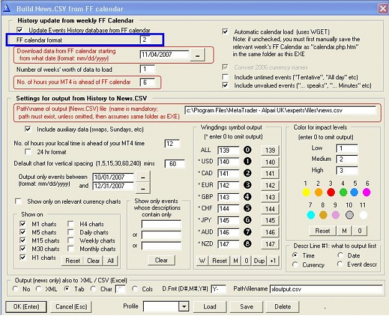
Task: Toggle Include auxiliary data checkbox
Action: (28, 129)
